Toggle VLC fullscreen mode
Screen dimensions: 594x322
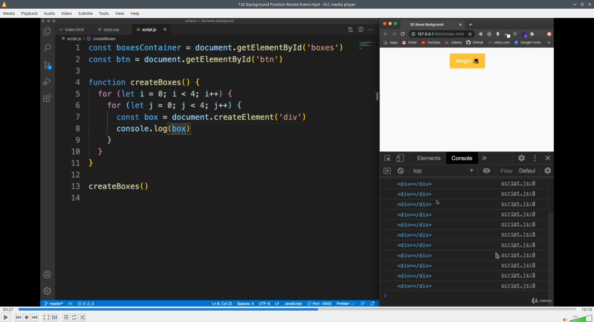(46, 317)
